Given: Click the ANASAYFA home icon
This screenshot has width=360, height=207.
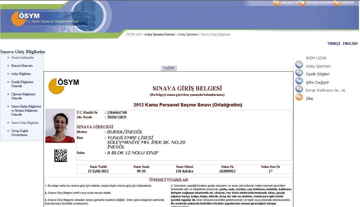Looking at the screenshot, I should (276, 2).
